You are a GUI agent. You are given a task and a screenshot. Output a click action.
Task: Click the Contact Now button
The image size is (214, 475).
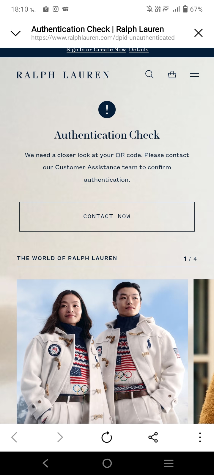pyautogui.click(x=107, y=217)
